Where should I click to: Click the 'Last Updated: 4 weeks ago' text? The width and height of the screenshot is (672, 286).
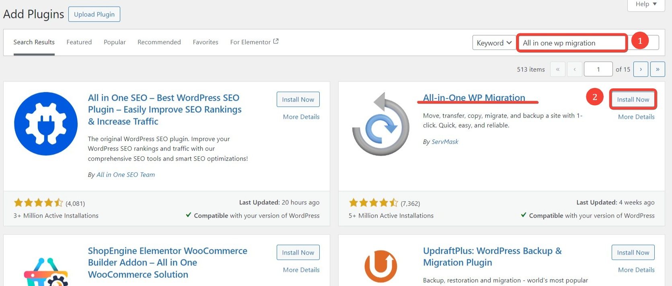615,202
